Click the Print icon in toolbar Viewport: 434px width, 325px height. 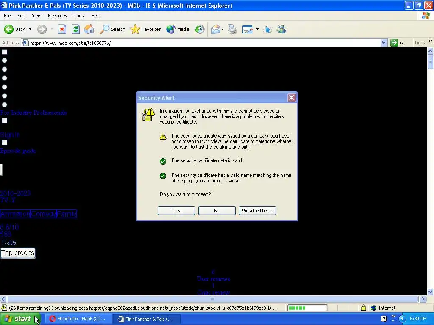click(232, 29)
